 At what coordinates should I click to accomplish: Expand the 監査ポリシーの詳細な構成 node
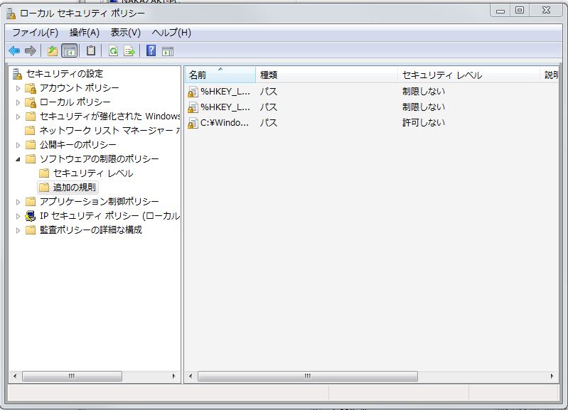click(x=18, y=230)
